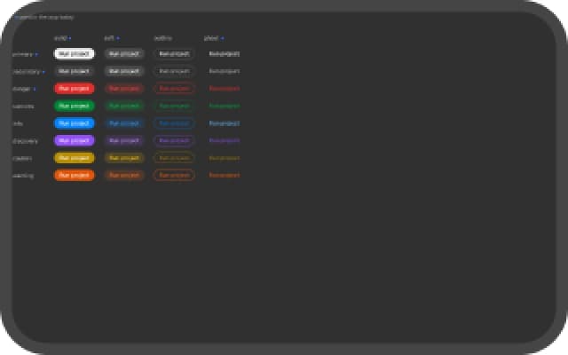Click the soft yellow caution Run project button
Screen dimensions: 568x355
pyautogui.click(x=124, y=158)
